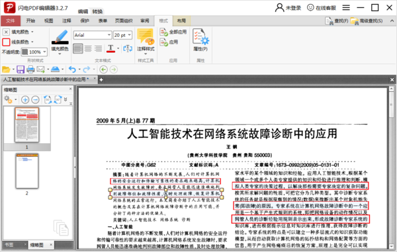Expand thumbnail toolbar overflow chevron
The height and width of the screenshot is (252, 397).
tap(66, 99)
